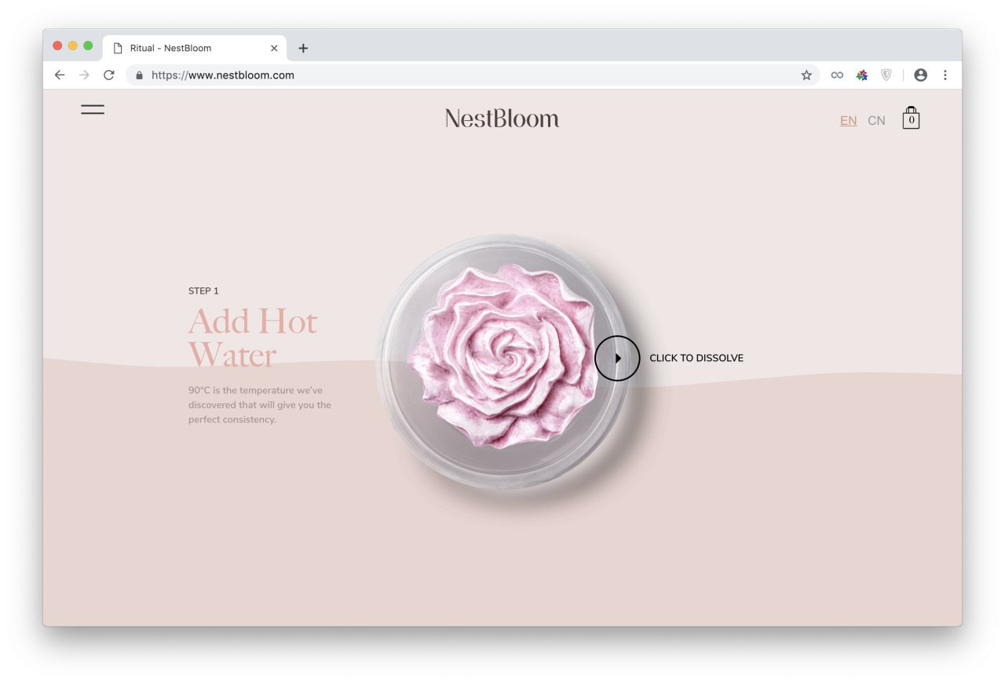Viewport: 1005px width, 683px height.
Task: Click the infinity extension icon
Action: (x=837, y=75)
